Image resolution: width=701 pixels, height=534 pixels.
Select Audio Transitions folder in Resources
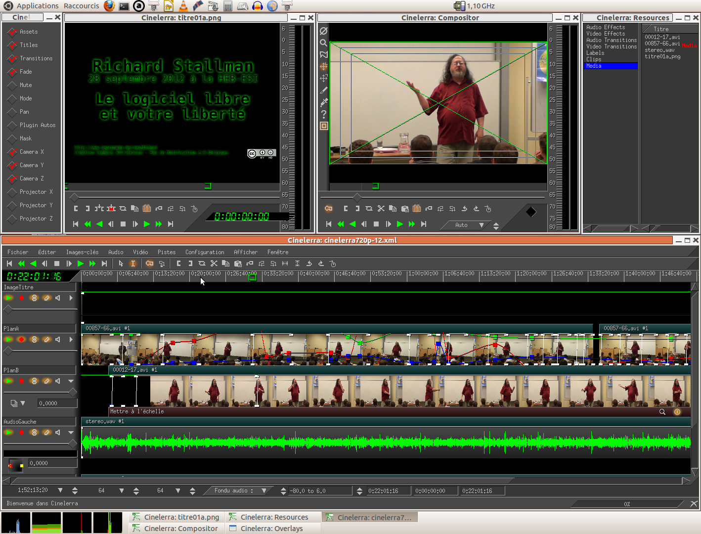(x=612, y=40)
